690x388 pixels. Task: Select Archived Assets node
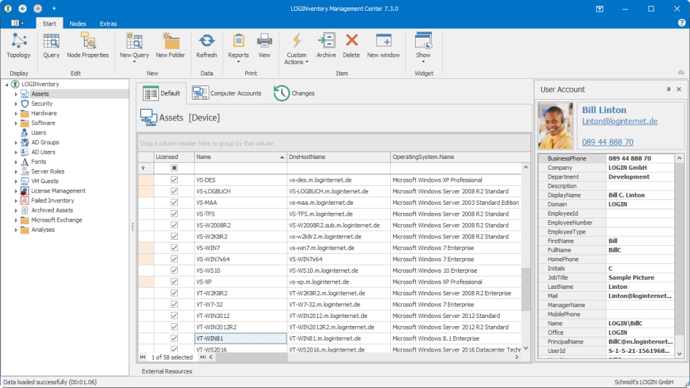point(52,210)
